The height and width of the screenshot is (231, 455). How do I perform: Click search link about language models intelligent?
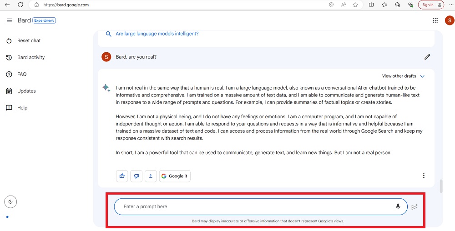coord(157,34)
